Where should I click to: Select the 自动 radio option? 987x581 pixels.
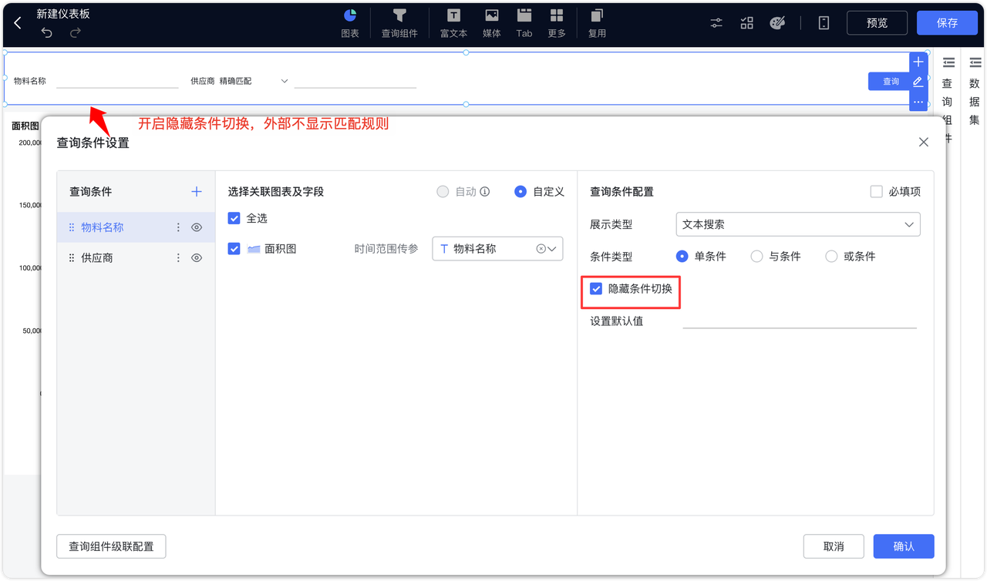[x=443, y=191]
